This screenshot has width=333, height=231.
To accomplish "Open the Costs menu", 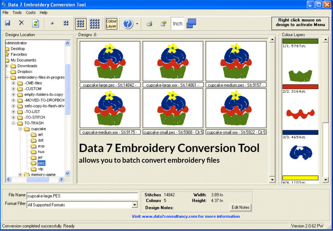I will click(x=31, y=13).
